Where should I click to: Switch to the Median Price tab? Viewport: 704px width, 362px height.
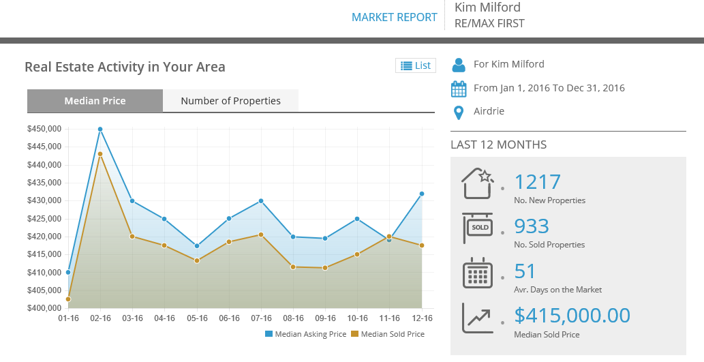[95, 101]
